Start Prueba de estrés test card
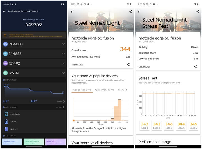The image size is (202, 149). [12, 142]
